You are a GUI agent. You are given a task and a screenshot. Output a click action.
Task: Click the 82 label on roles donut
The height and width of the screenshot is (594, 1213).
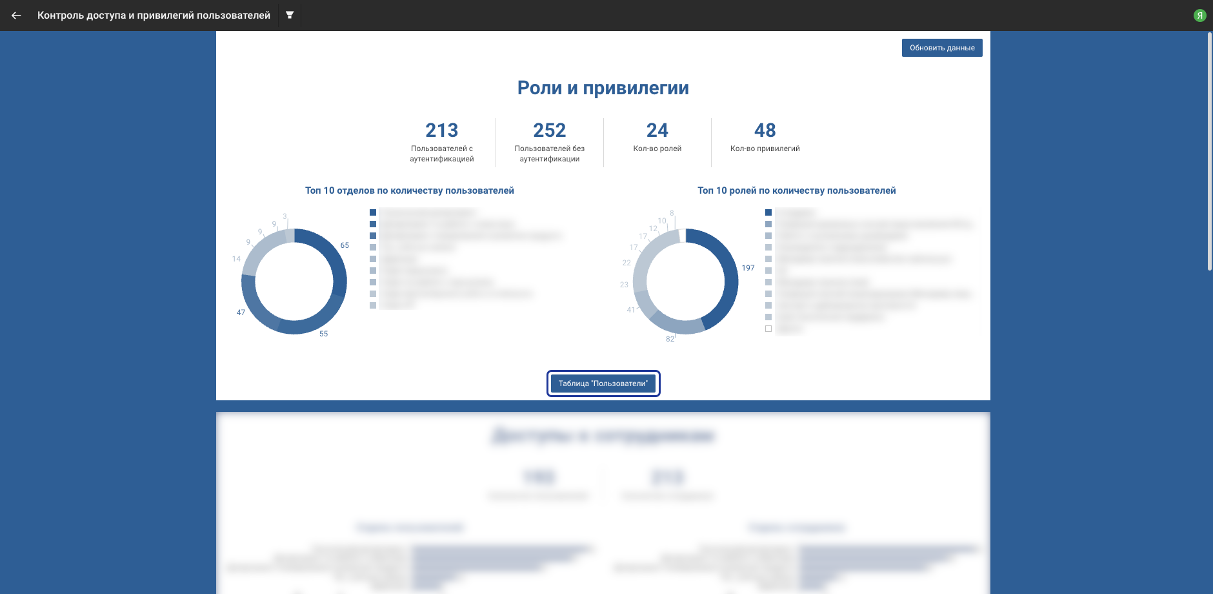click(x=670, y=339)
